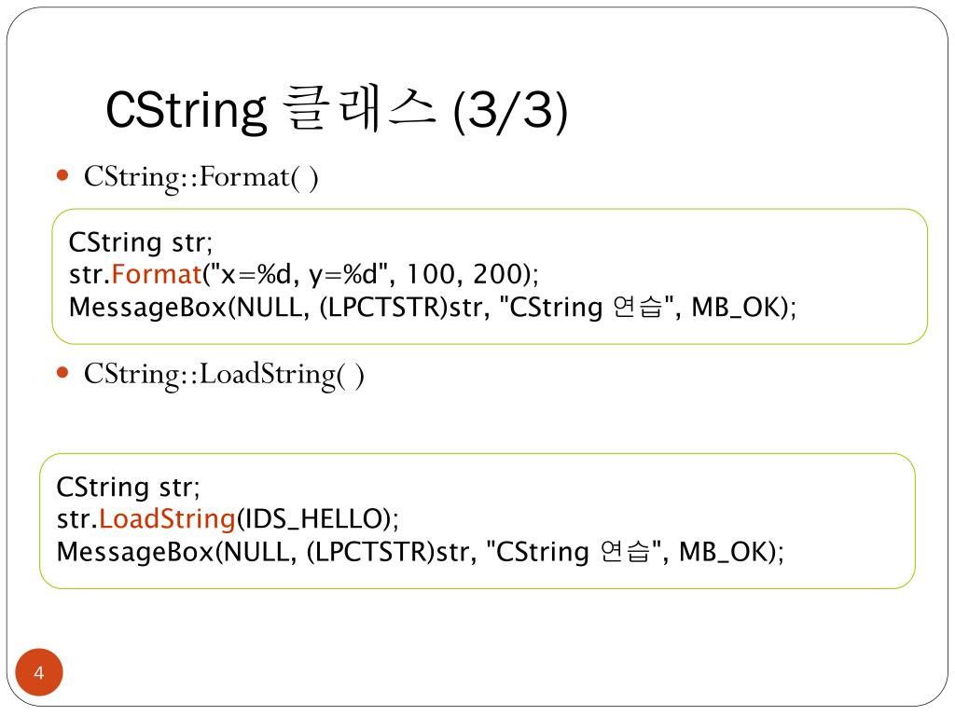The image size is (955, 716).
Task: Click 'CString str;' line in second code box
Action: click(128, 487)
